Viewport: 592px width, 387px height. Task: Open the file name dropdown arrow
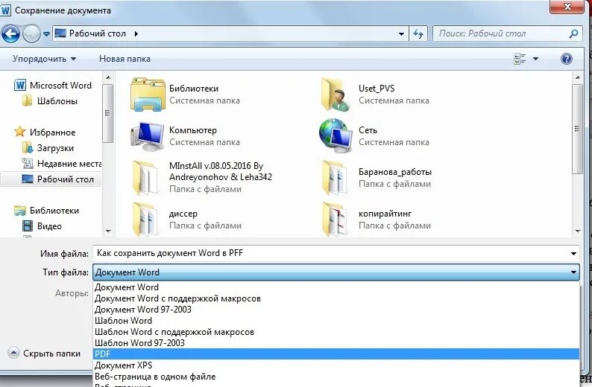574,254
